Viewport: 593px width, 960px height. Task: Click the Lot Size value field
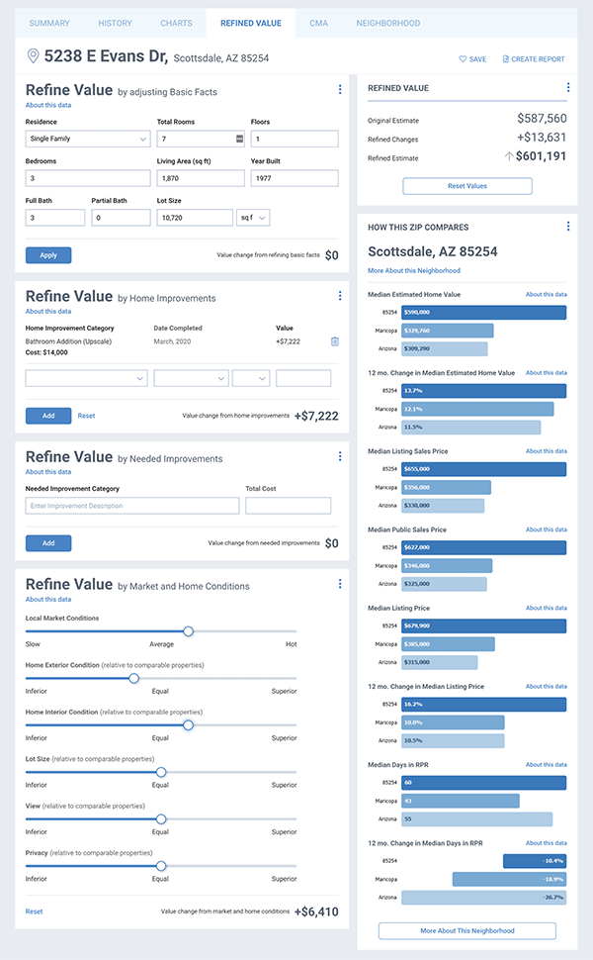[x=195, y=218]
